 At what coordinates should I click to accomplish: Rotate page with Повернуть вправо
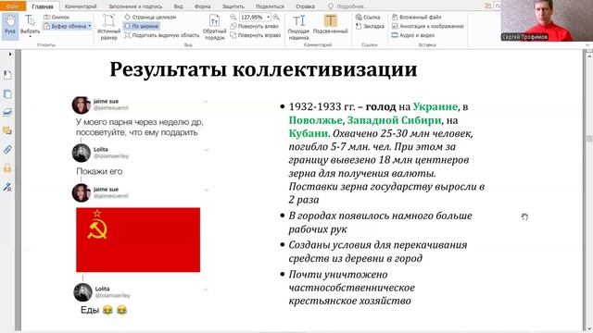pyautogui.click(x=256, y=35)
